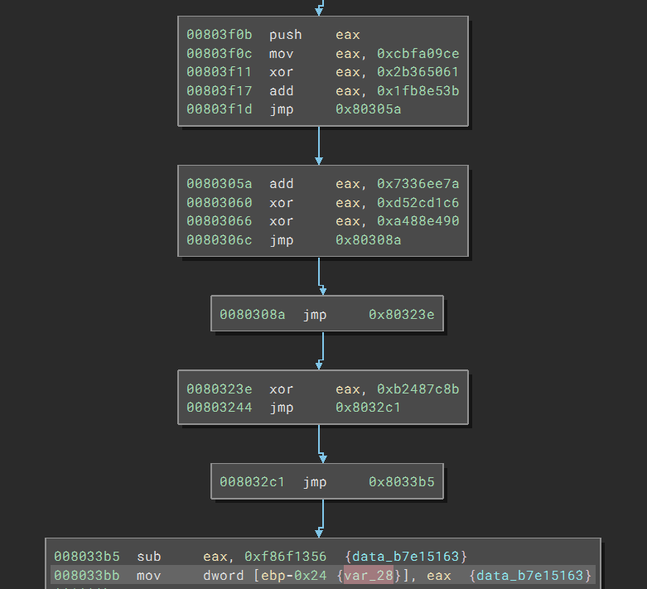Viewport: 647px width, 589px height.
Task: Click 'eax' operand of push instruction
Action: [348, 35]
